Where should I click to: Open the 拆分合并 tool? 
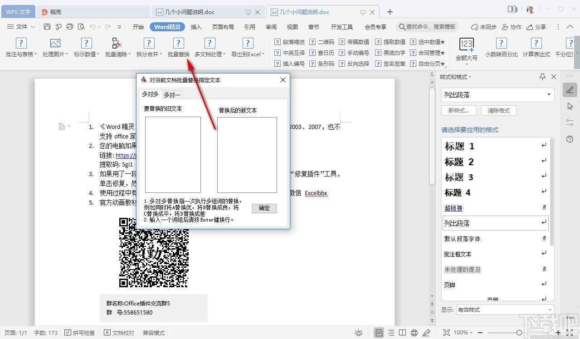(149, 48)
